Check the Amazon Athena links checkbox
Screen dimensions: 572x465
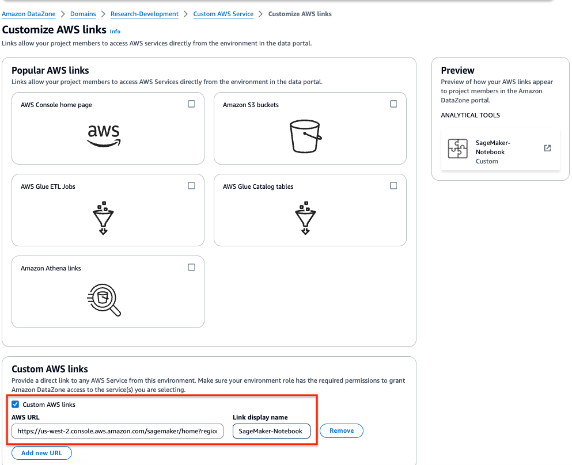191,267
